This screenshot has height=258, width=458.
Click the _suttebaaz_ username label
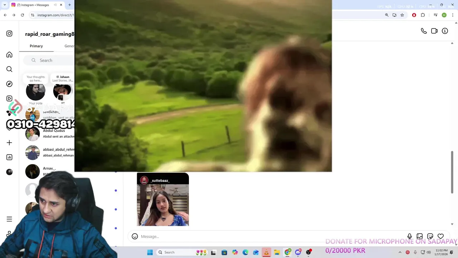click(x=160, y=181)
